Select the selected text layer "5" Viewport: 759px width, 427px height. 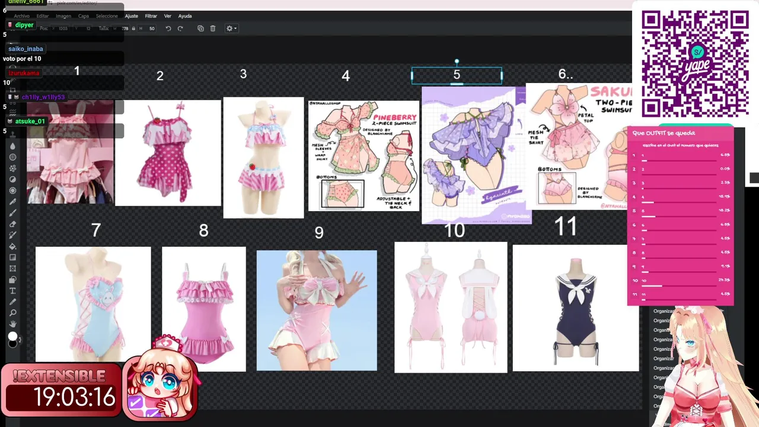(x=457, y=75)
